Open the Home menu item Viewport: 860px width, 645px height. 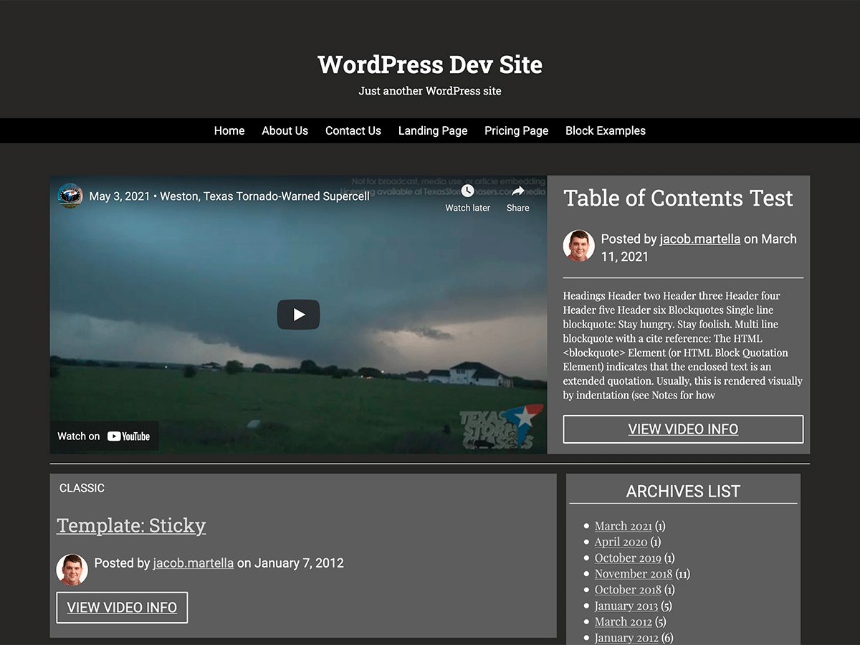(x=229, y=130)
